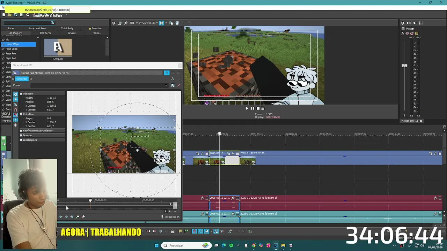The width and height of the screenshot is (447, 251).
Task: Toggle downmix output on Master Bus toolbar
Action: pyautogui.click(x=409, y=23)
